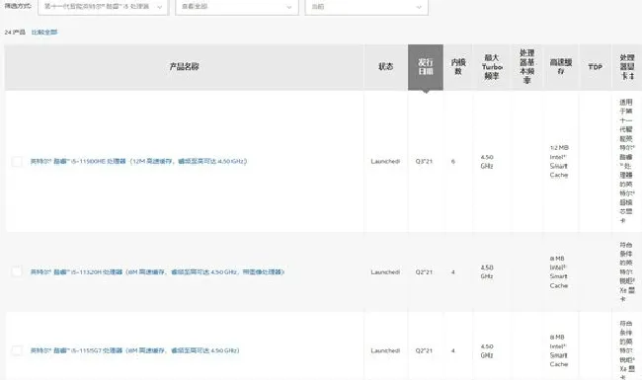Sort table by TDP column header
The width and height of the screenshot is (642, 380).
[x=595, y=67]
